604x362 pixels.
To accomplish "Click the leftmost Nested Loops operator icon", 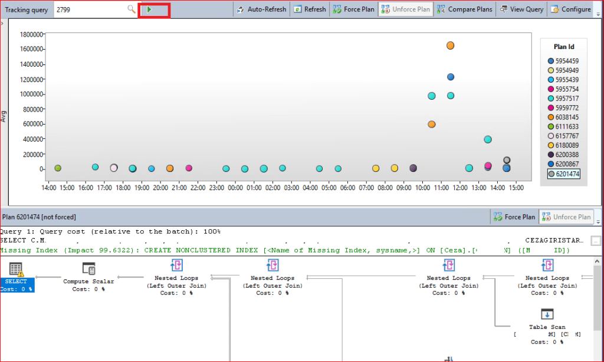I will pos(176,265).
